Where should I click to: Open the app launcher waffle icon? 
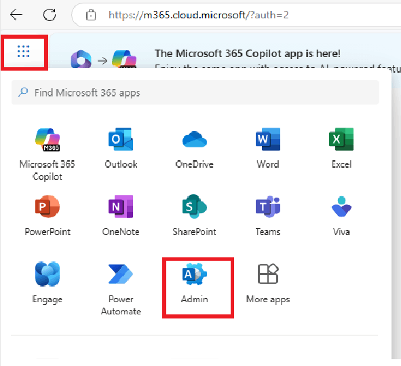tap(23, 51)
